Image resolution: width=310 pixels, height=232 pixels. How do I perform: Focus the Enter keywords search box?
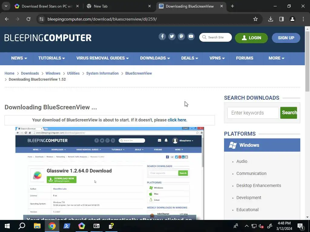coord(253,113)
